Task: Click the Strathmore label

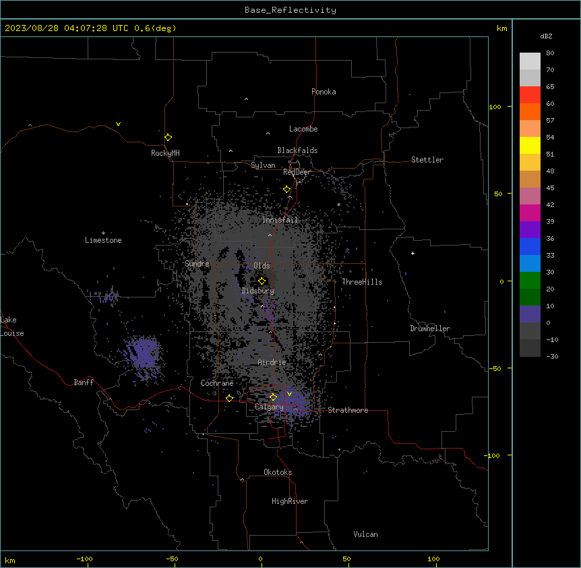Action: 348,410
